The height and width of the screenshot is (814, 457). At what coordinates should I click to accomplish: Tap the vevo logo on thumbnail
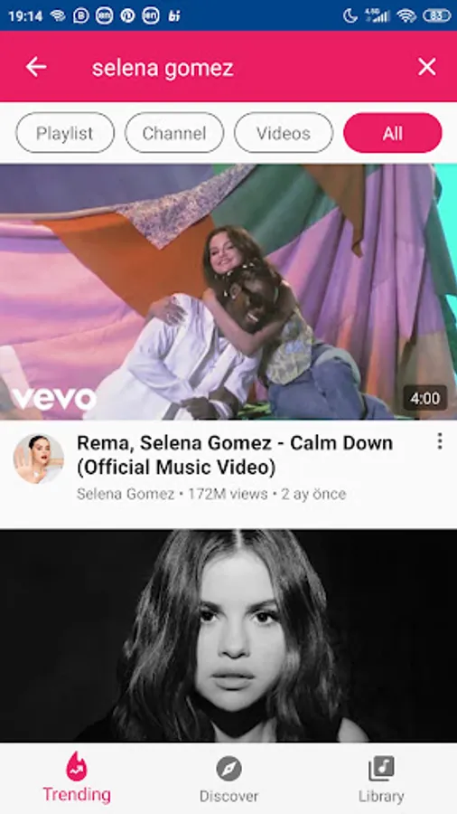(x=54, y=399)
